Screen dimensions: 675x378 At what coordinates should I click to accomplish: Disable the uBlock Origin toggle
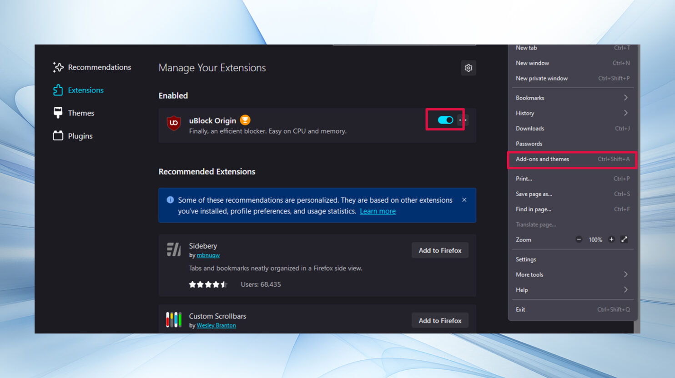tap(445, 120)
